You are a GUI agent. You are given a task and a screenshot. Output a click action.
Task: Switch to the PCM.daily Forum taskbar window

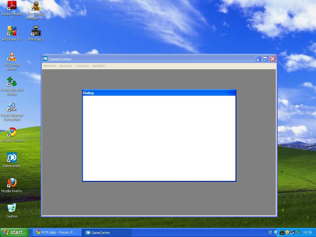point(57,233)
